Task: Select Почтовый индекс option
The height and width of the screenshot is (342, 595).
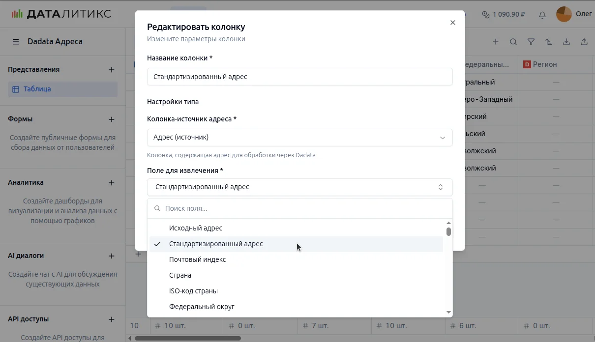Action: [197, 259]
